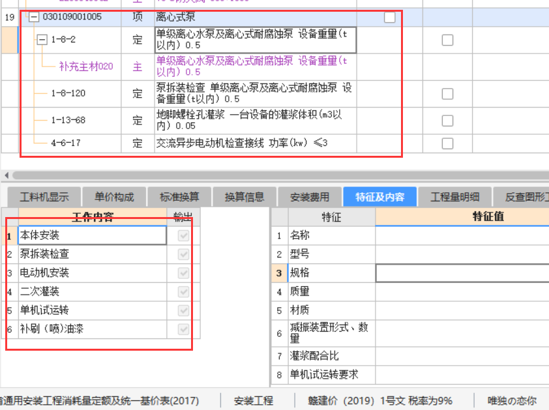Open the 安装费用 tab
This screenshot has height=410, width=549.
(310, 197)
